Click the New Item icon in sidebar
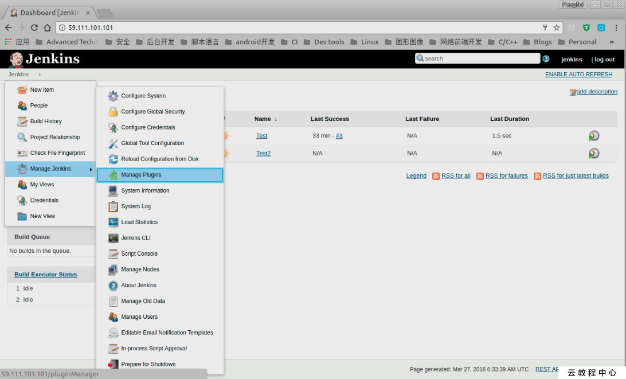This screenshot has height=379, width=626. (x=22, y=90)
